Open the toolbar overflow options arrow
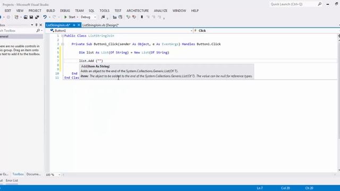This screenshot has height=191, width=340. (164, 18)
